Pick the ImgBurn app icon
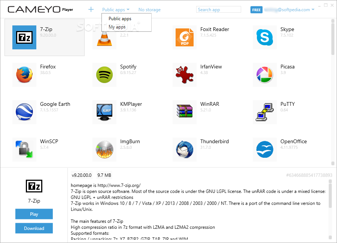This screenshot has height=243, width=337. (x=104, y=150)
